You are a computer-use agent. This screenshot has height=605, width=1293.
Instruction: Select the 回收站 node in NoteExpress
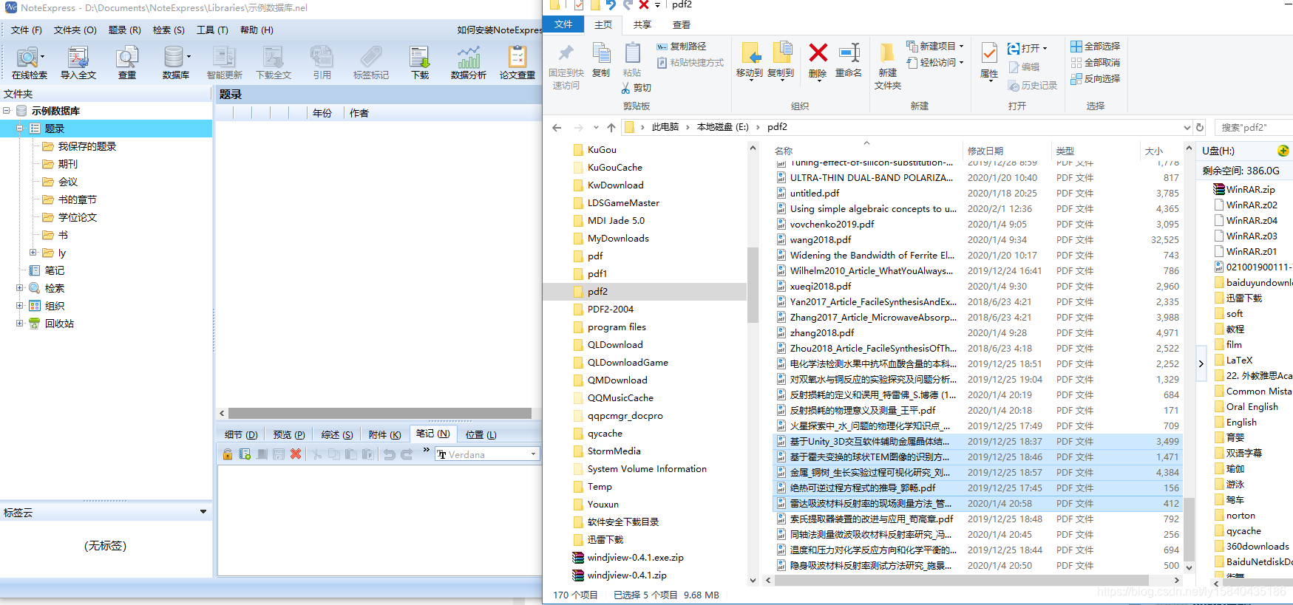click(59, 324)
